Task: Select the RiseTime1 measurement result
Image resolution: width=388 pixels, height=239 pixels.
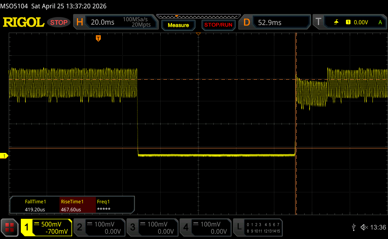Action: [77, 205]
